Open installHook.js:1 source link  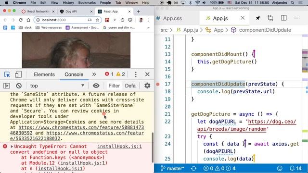120,147
